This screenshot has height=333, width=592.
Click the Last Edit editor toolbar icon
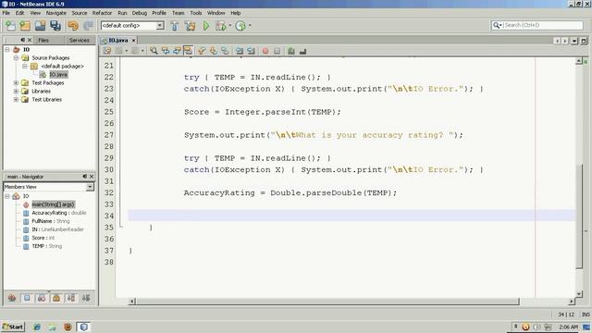coord(107,51)
